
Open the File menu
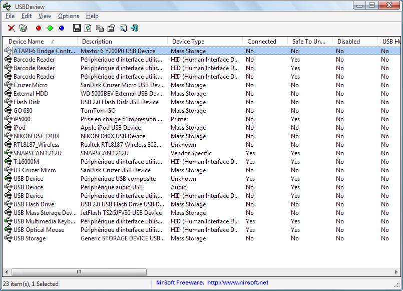(x=10, y=16)
